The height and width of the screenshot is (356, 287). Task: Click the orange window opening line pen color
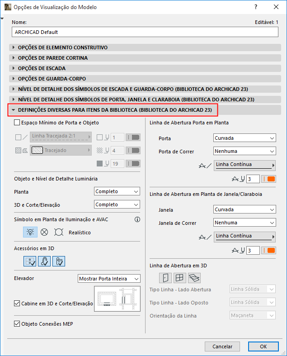coord(268,251)
